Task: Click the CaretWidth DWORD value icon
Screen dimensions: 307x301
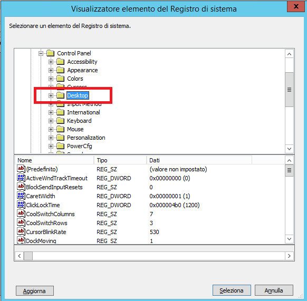Action: click(21, 196)
